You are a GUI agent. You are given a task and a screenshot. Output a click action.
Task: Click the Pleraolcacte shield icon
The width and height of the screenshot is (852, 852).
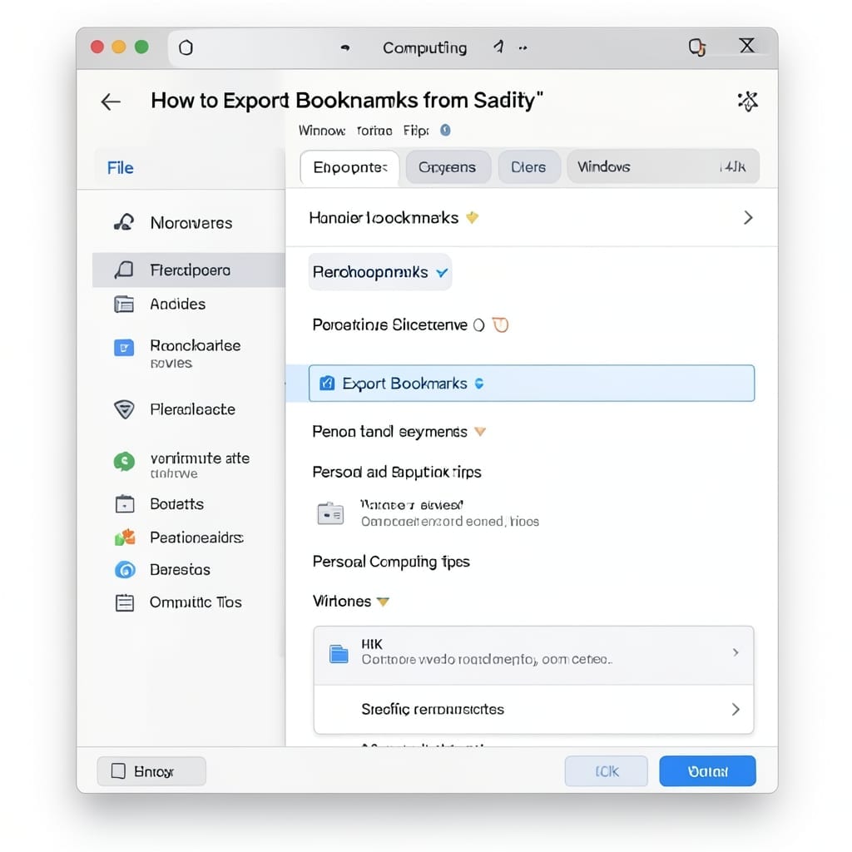pos(124,409)
